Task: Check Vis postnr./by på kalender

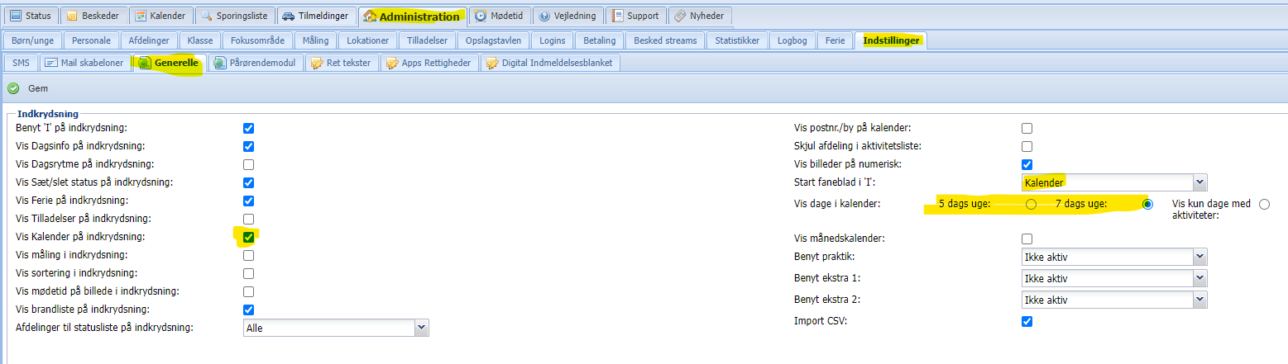Action: (x=1027, y=128)
